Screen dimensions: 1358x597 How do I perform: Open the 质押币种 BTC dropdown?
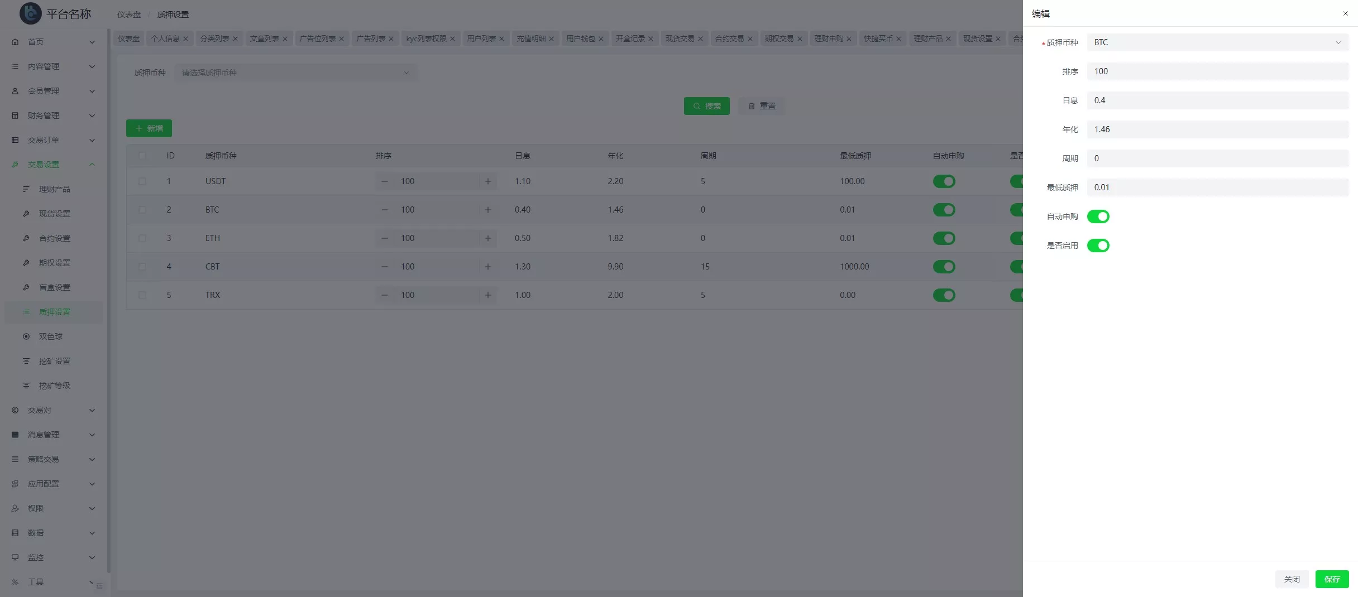coord(1217,42)
